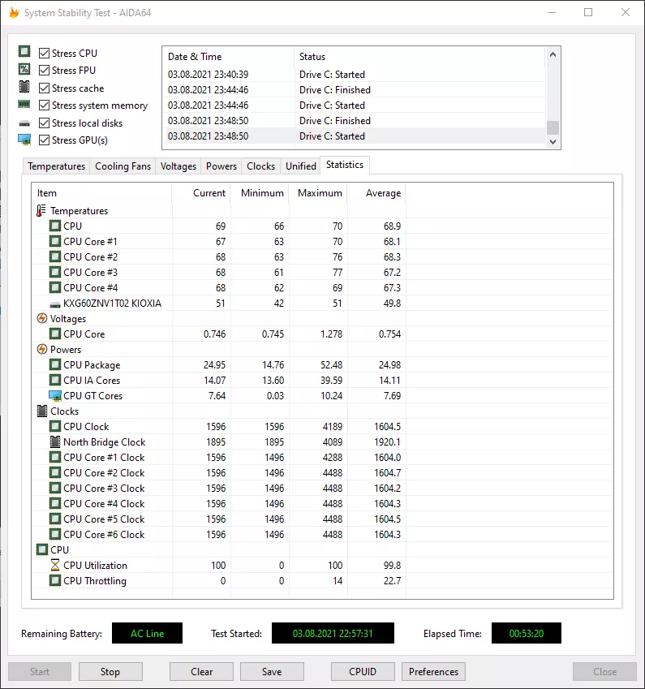Click the log scrollbar thumb
Image resolution: width=645 pixels, height=689 pixels.
tap(553, 127)
